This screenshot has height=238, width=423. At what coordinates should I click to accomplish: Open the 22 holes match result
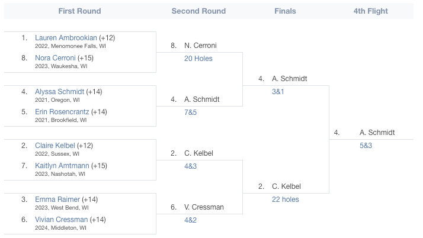pyautogui.click(x=286, y=200)
